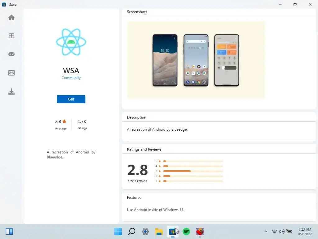Click the WSA app logo
318x239 pixels.
[x=71, y=42]
